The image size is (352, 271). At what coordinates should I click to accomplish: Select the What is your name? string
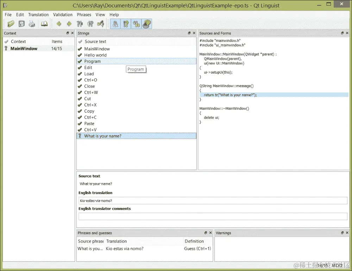coord(137,136)
